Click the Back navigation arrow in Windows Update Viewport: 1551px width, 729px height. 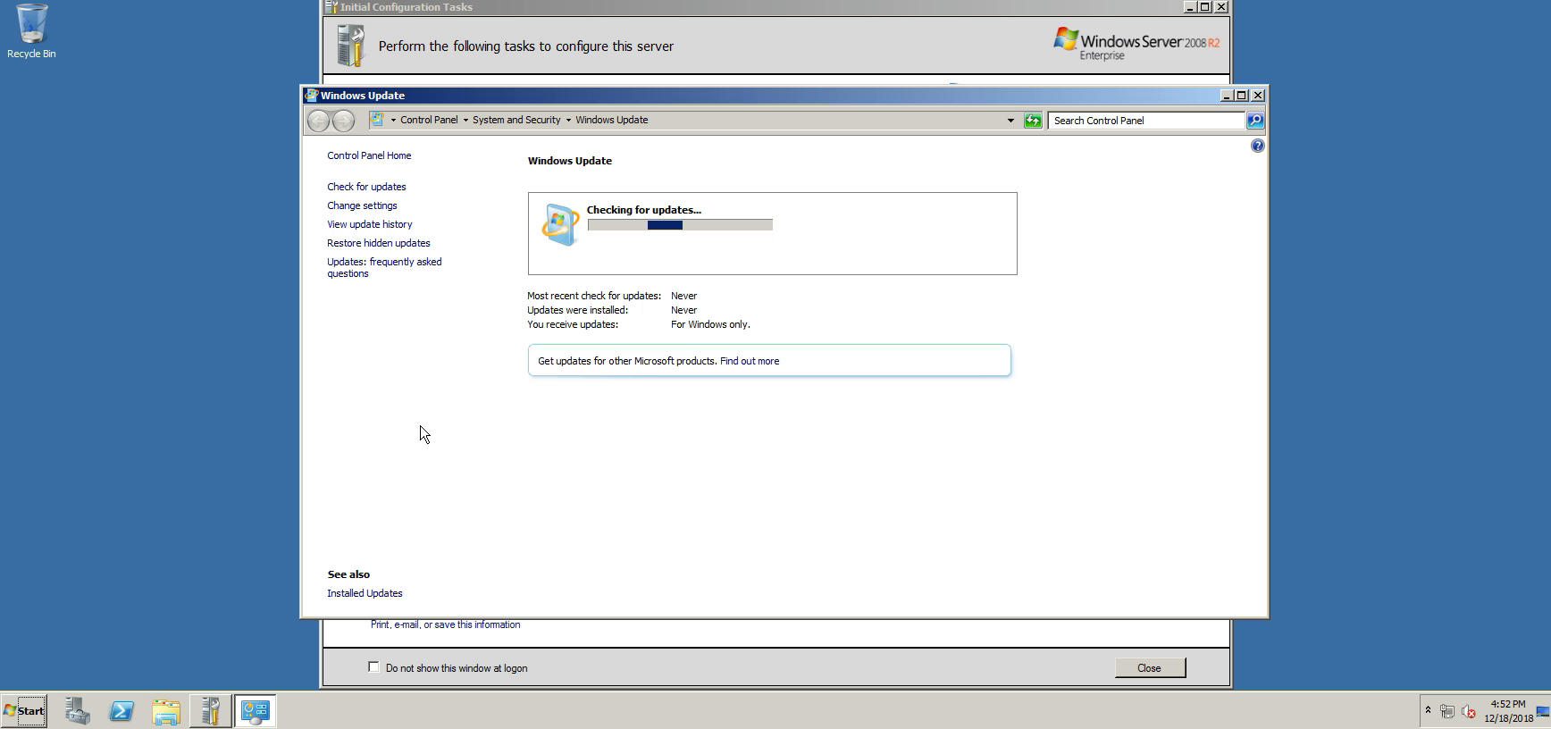point(318,121)
